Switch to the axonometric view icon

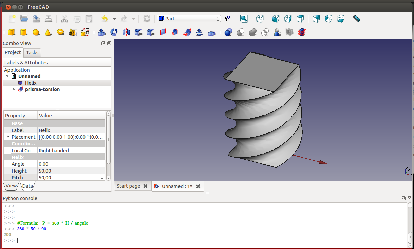click(x=260, y=19)
